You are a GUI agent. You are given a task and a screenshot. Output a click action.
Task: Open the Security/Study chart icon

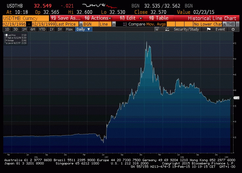point(167,30)
